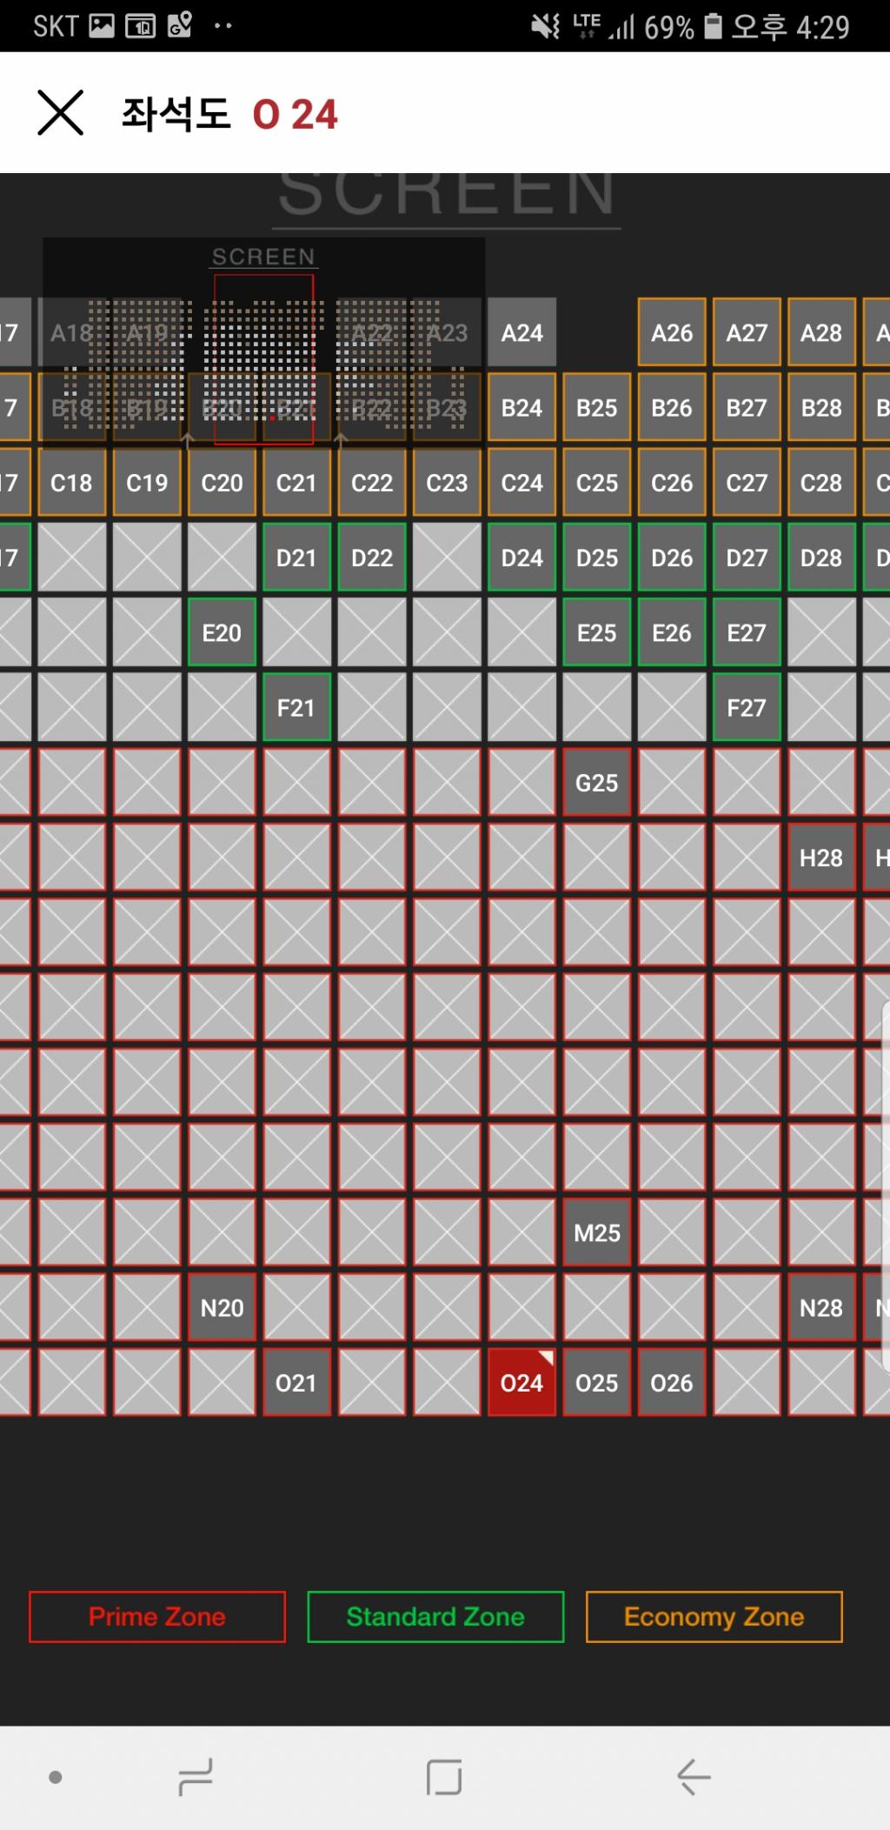Tap the Android home navigation button
The image size is (890, 1830).
click(x=444, y=1777)
